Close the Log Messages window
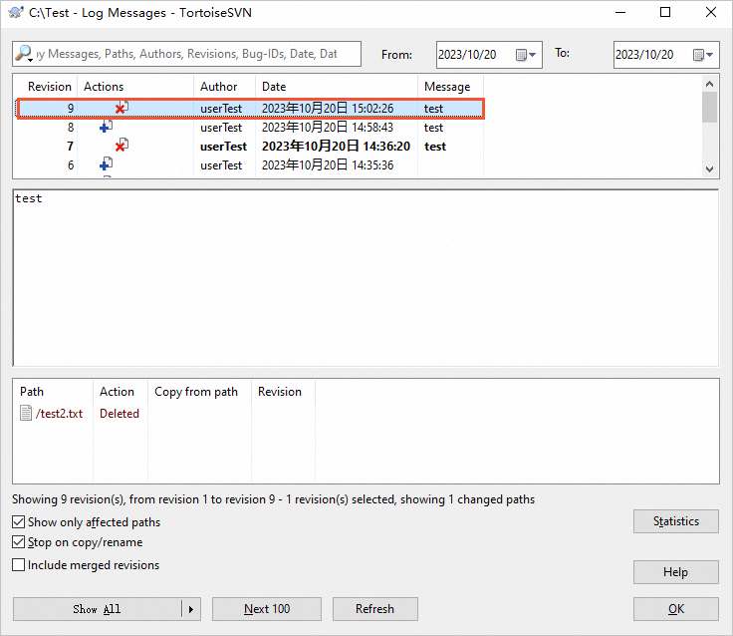The width and height of the screenshot is (733, 636). point(710,12)
